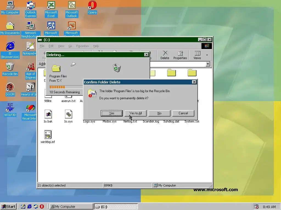281x210 pixels.
Task: Open the Go menu in (C:) window
Action: coord(70,46)
